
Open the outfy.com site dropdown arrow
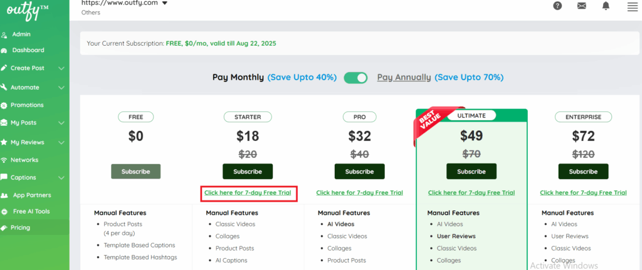[164, 3]
